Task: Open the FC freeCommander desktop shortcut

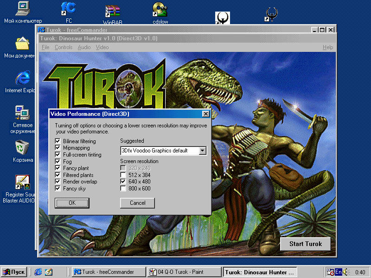Action: click(x=69, y=9)
